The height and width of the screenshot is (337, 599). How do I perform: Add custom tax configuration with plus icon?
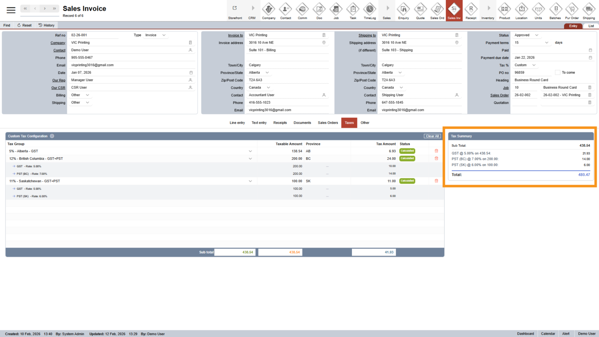pos(52,136)
